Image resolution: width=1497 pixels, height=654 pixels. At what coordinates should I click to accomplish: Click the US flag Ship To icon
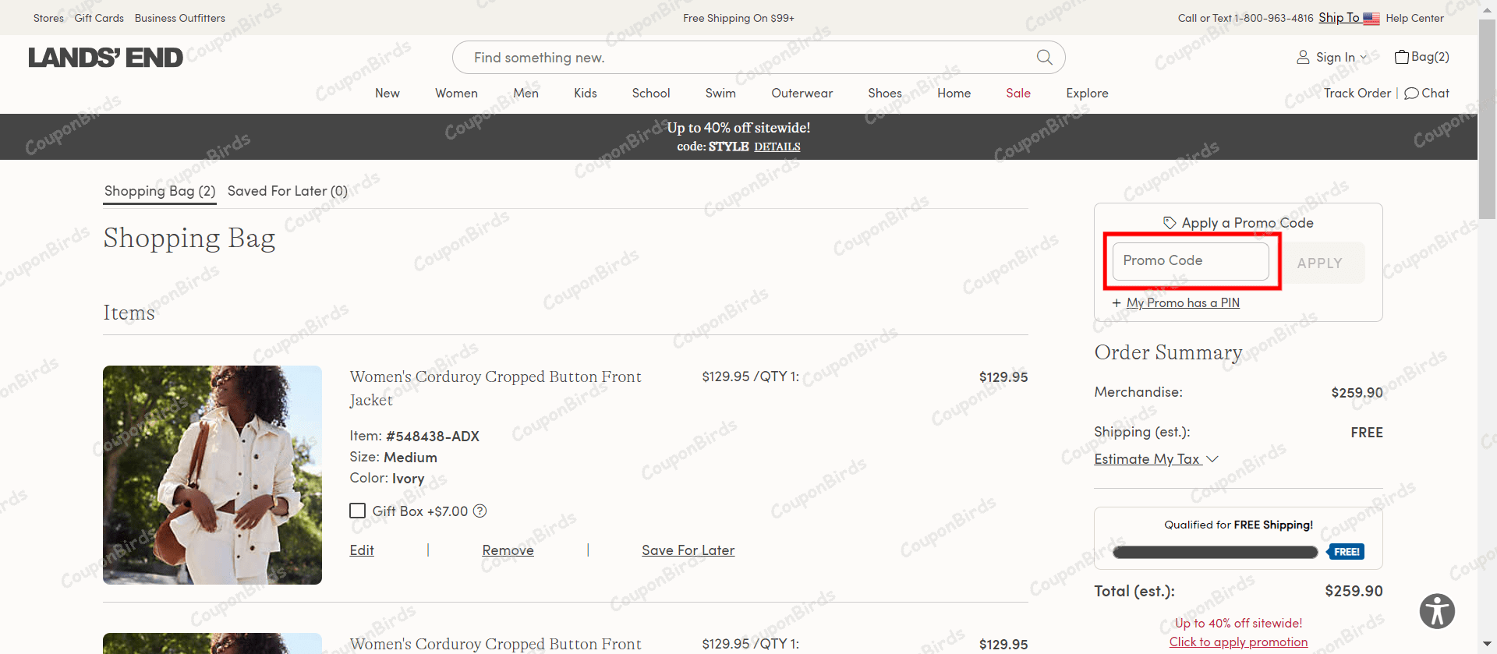pyautogui.click(x=1371, y=18)
